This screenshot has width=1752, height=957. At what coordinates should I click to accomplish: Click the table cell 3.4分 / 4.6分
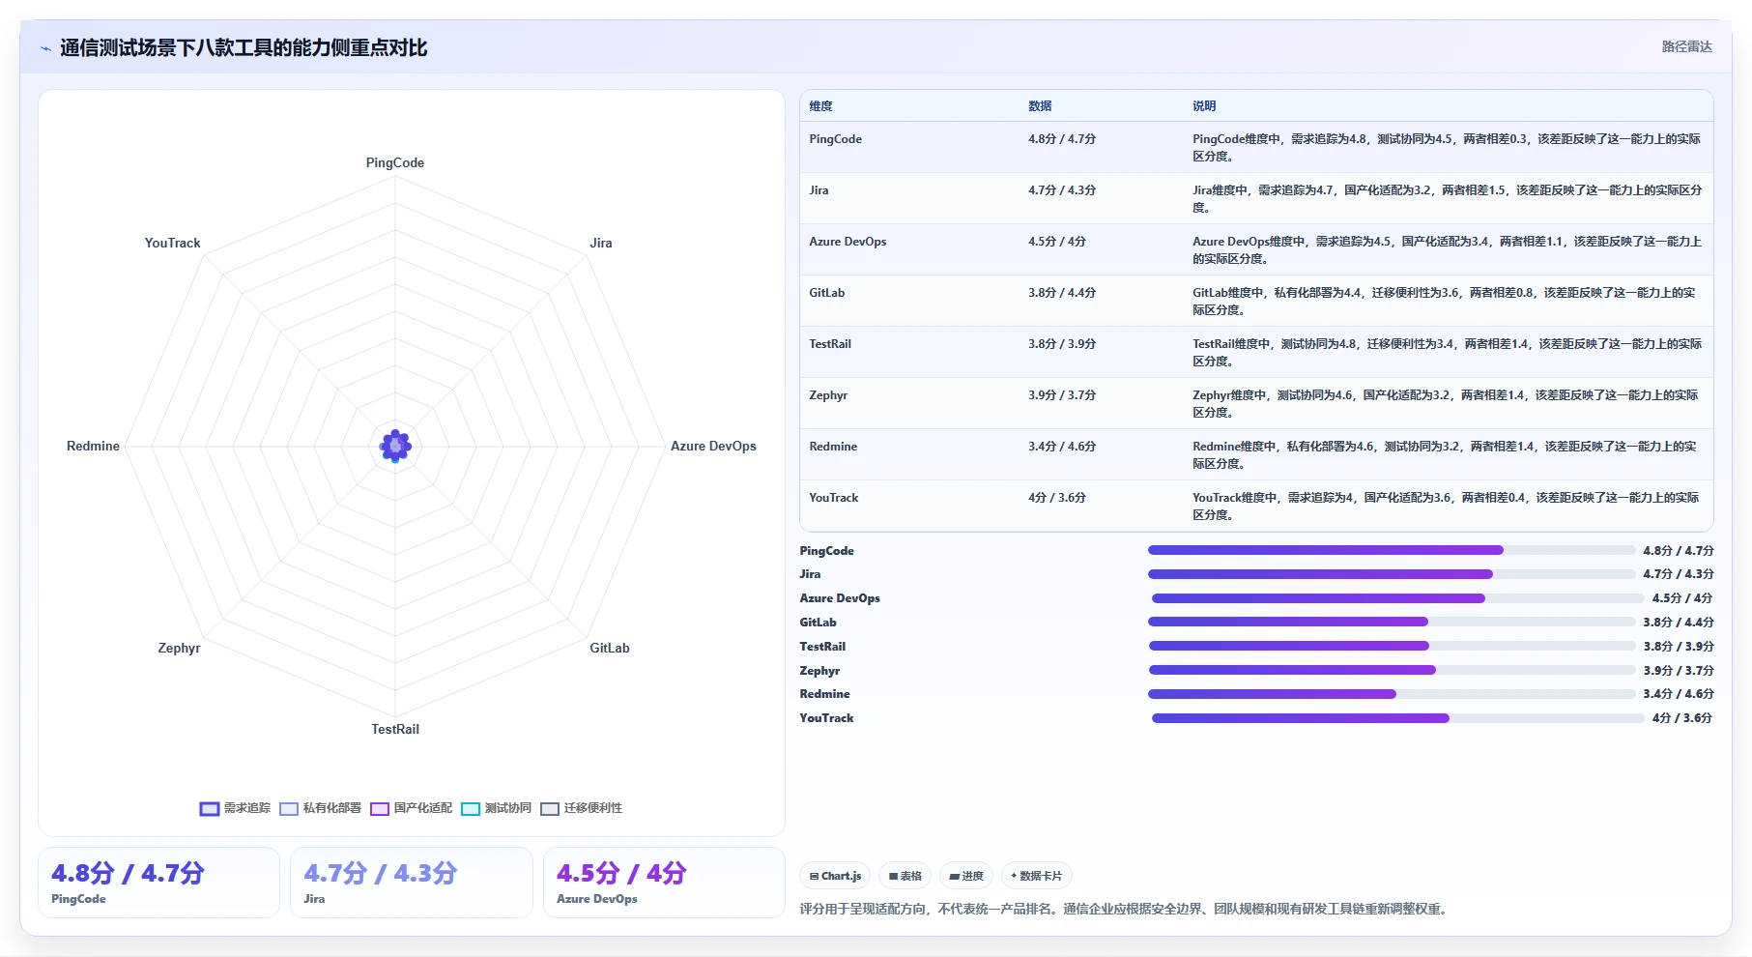(1062, 447)
